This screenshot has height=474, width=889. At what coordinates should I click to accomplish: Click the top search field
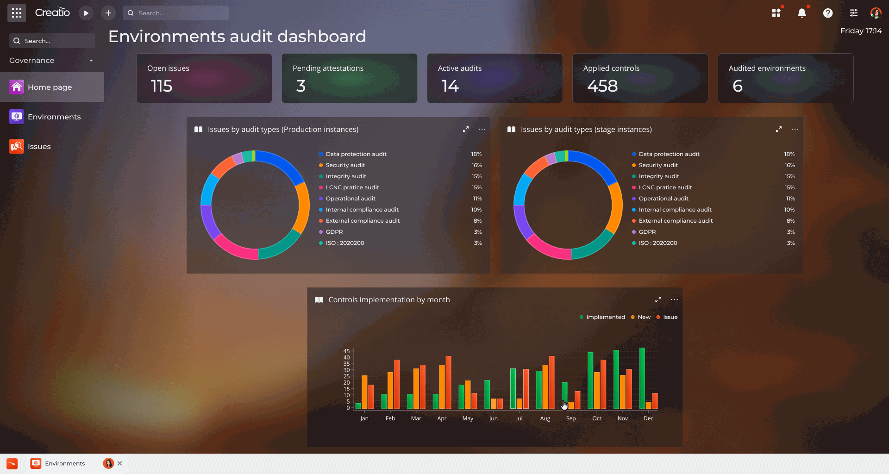tap(176, 13)
